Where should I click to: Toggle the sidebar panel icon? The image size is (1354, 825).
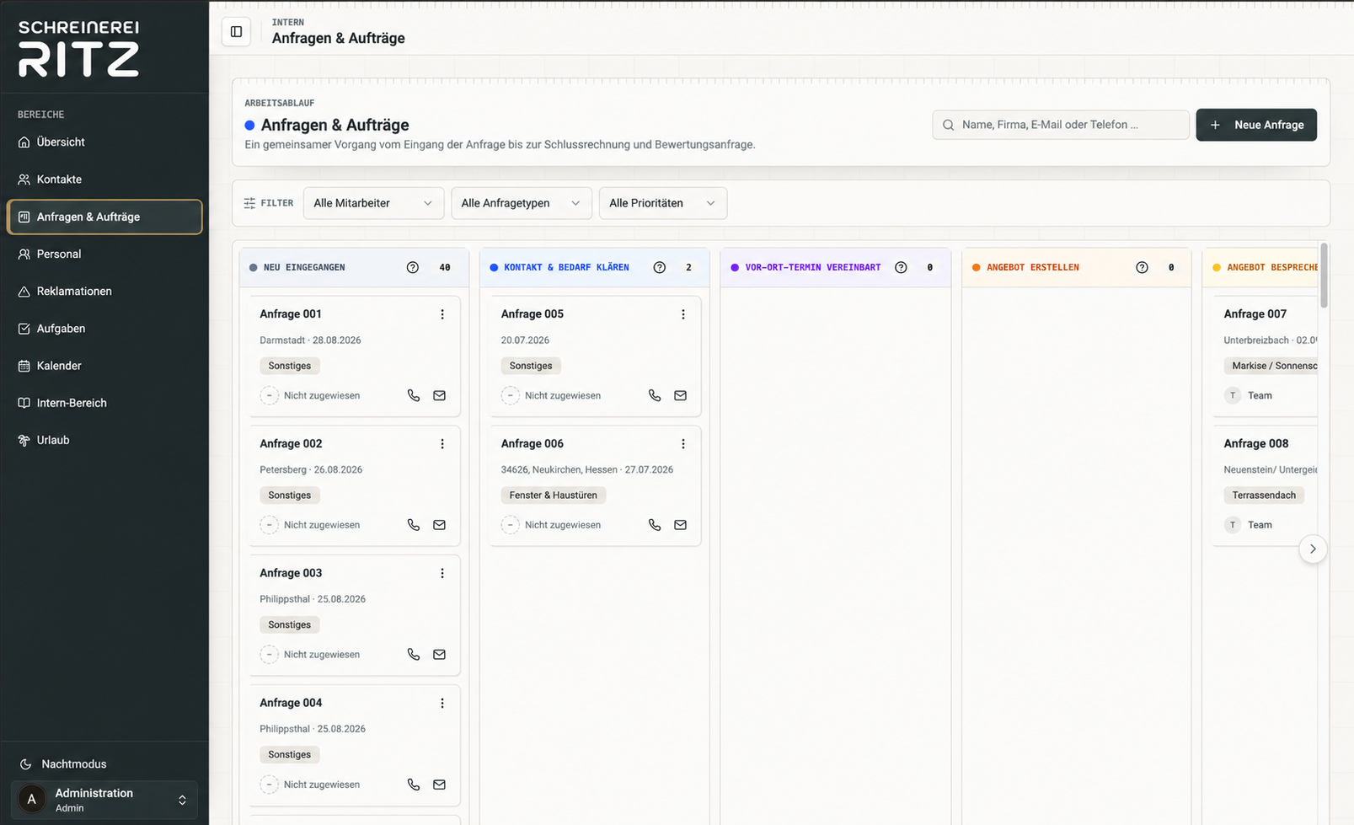point(236,32)
